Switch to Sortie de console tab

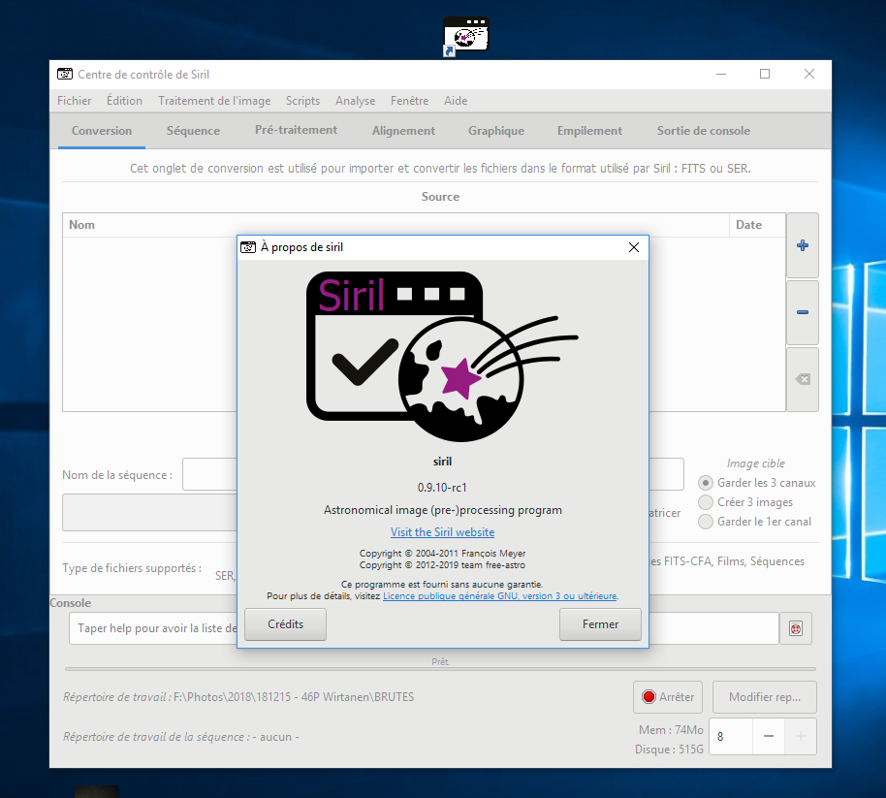tap(704, 131)
